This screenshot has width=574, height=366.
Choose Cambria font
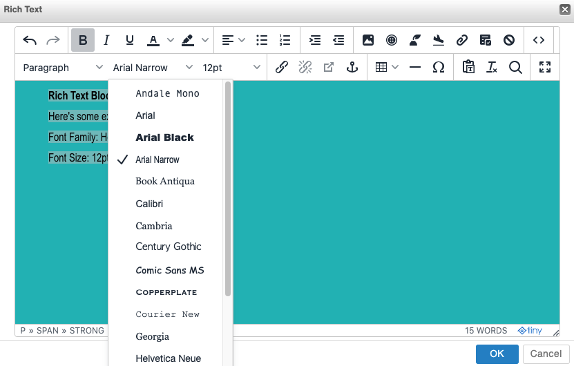(x=167, y=226)
